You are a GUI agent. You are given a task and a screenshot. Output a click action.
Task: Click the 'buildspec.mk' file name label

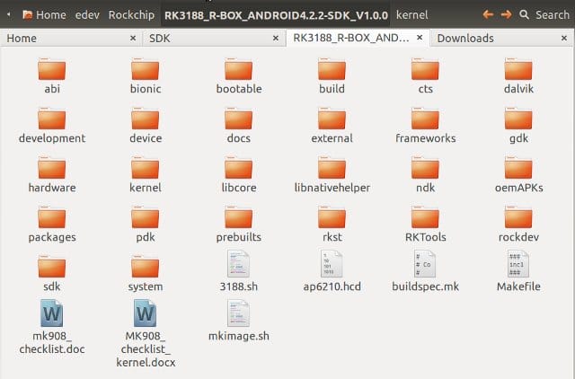(x=425, y=286)
